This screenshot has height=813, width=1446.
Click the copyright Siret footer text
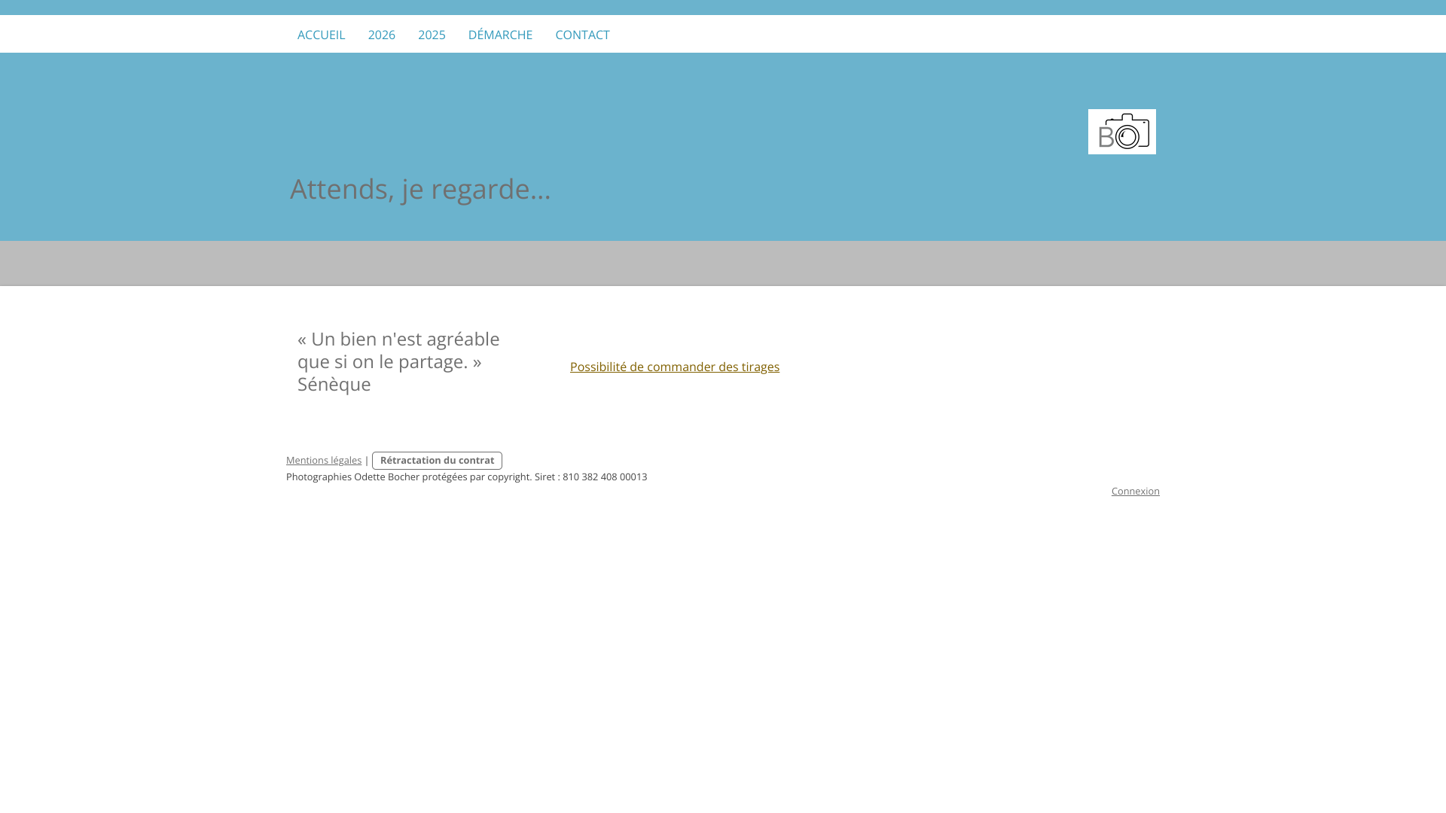pos(466,477)
